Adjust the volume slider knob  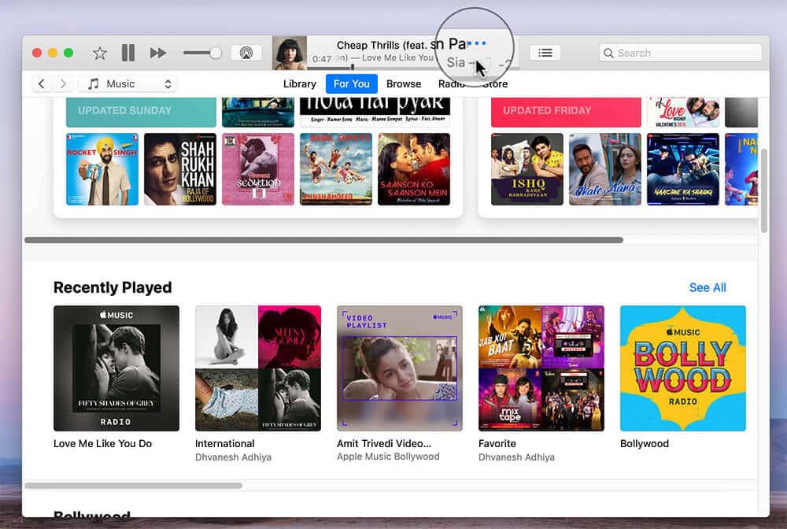click(x=216, y=53)
